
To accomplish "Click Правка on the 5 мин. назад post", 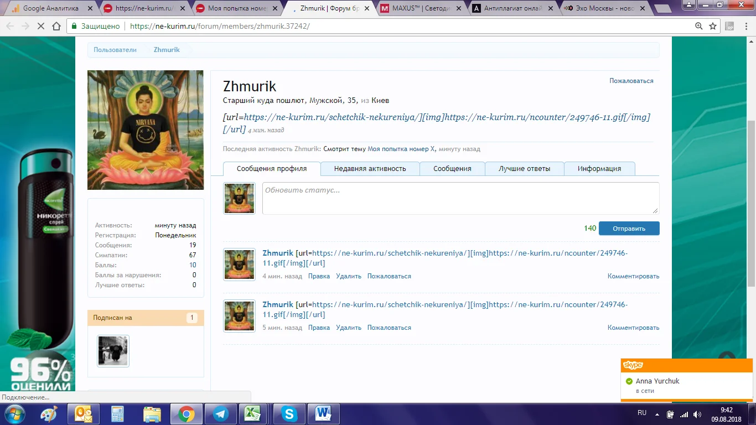I will click(319, 328).
